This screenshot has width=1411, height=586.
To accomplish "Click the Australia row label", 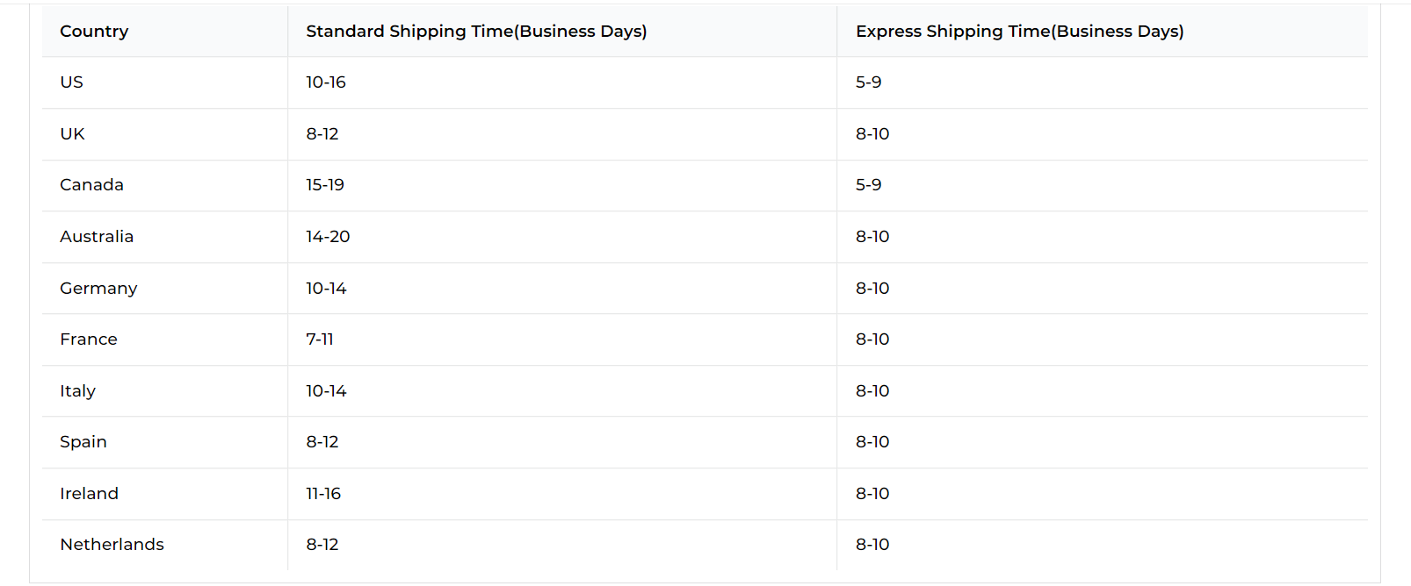I will [x=97, y=237].
